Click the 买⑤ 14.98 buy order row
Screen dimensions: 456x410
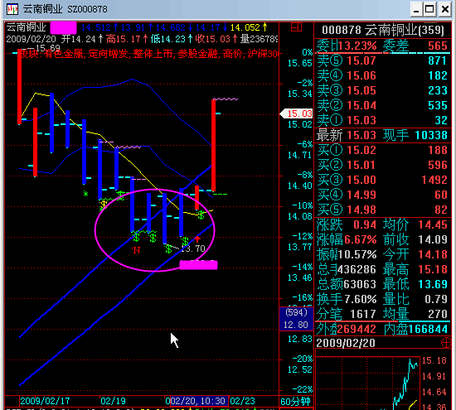382,210
